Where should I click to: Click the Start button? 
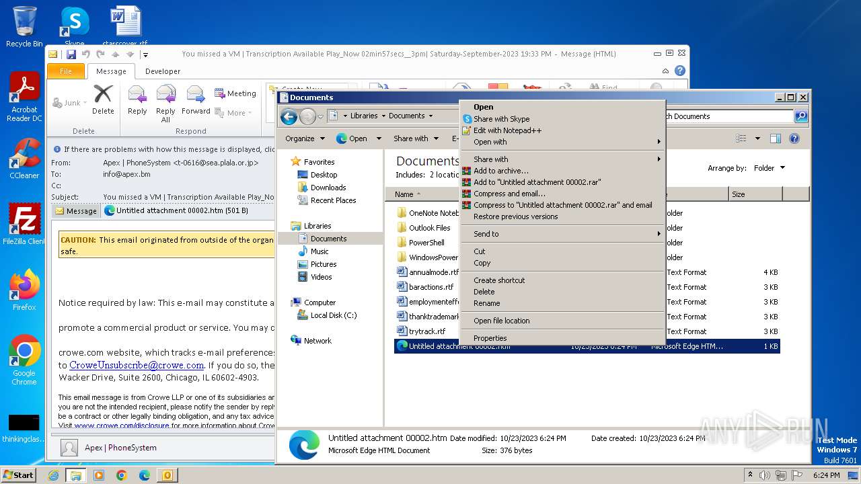(x=19, y=475)
